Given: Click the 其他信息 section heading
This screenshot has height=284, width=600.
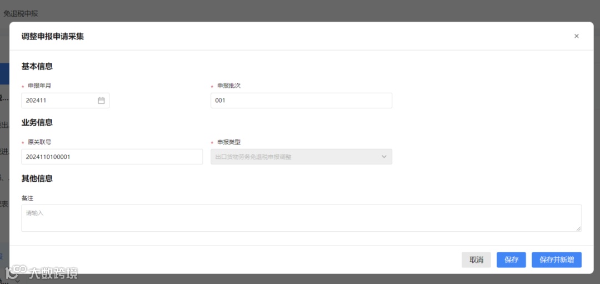Looking at the screenshot, I should [37, 179].
